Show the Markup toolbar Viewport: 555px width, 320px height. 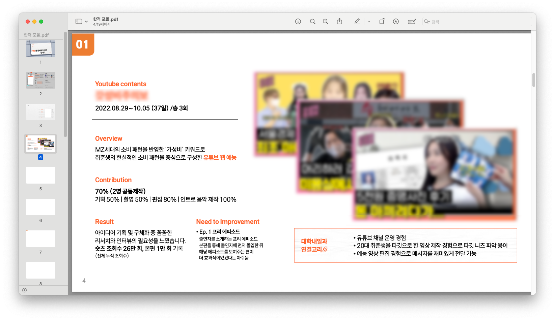point(396,22)
